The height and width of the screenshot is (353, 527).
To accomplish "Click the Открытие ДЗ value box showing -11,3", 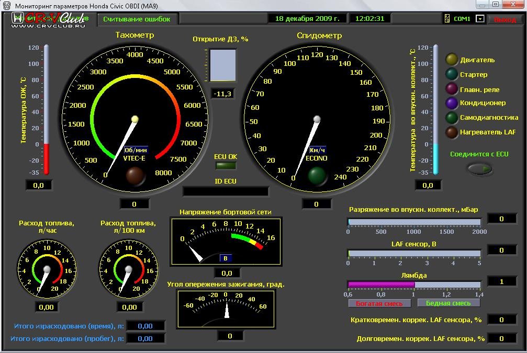I will point(223,94).
